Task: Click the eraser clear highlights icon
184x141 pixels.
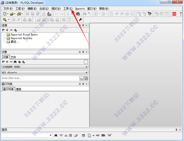Action: [76, 135]
